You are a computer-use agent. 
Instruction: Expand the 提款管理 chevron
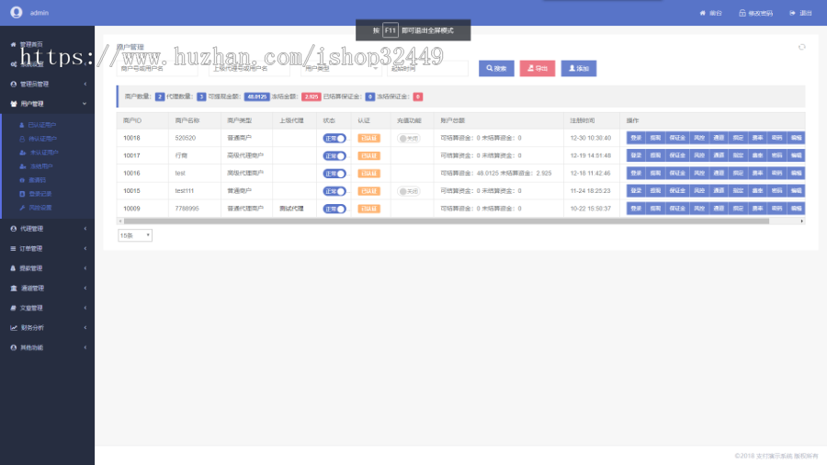coord(85,267)
